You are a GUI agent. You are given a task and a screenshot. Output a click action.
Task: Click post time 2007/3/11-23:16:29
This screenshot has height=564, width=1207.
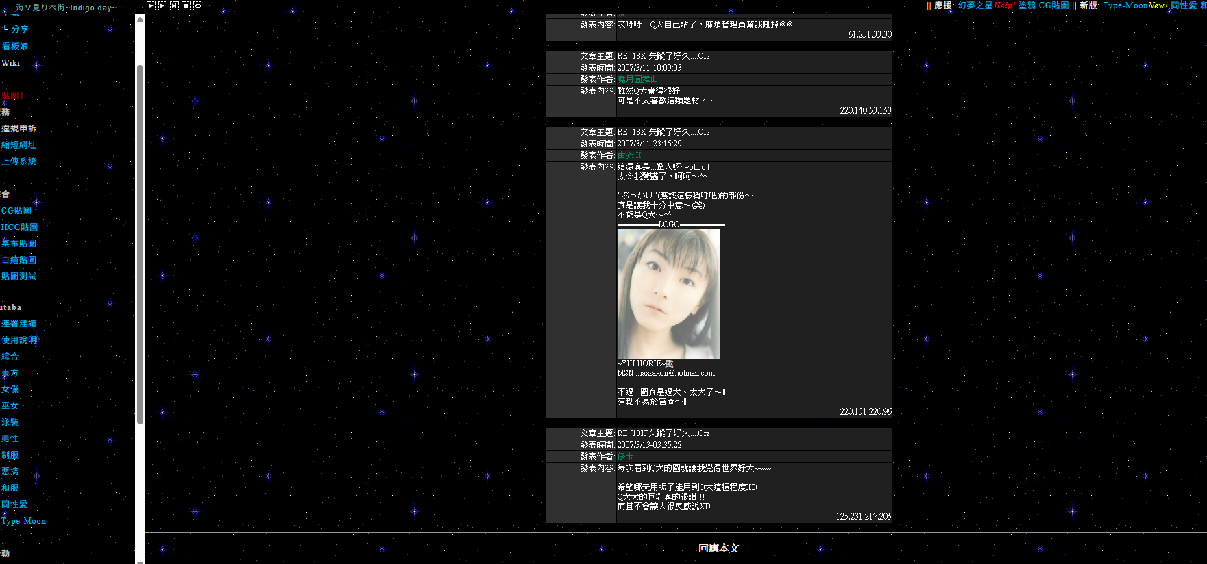point(649,144)
